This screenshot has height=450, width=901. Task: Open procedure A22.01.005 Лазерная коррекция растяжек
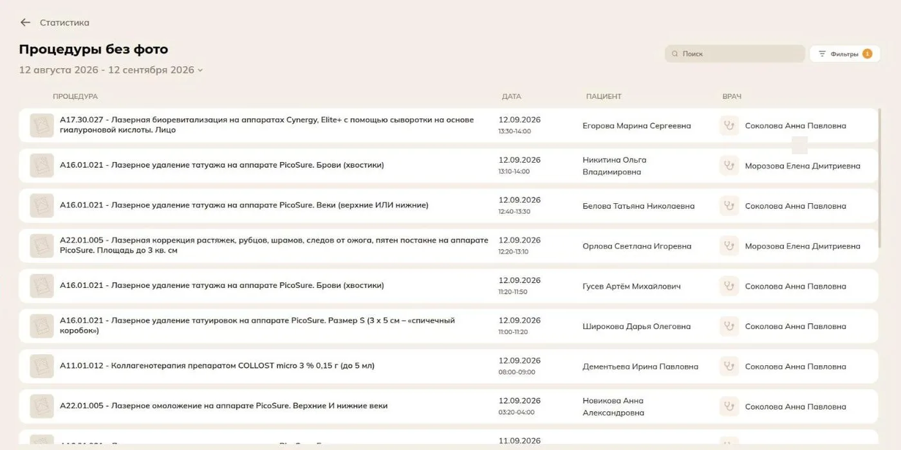(274, 245)
